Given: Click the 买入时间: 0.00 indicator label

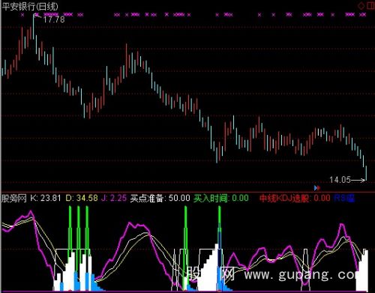Looking at the screenshot, I should click(x=221, y=198).
